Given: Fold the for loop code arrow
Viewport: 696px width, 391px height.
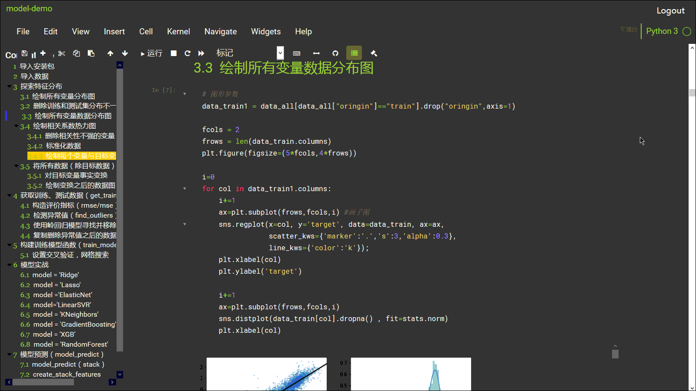Looking at the screenshot, I should (184, 189).
